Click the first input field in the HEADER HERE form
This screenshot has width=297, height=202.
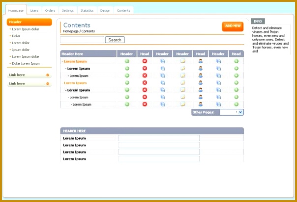pyautogui.click(x=159, y=138)
